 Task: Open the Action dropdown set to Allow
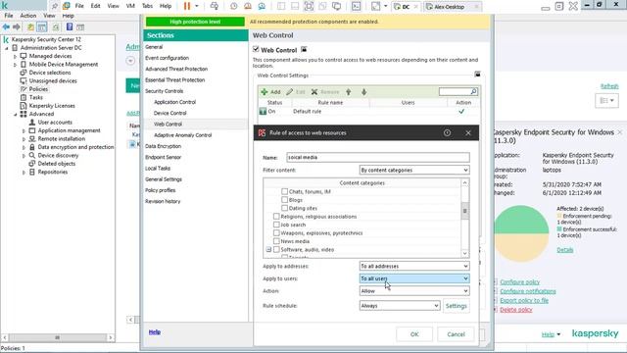[x=414, y=291]
